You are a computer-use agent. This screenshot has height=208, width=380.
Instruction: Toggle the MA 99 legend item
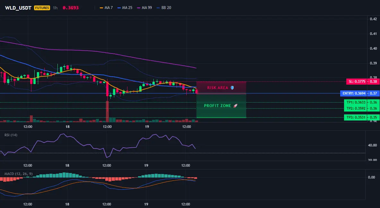tap(144, 8)
